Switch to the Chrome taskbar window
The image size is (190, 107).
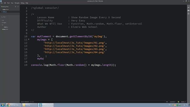pos(14,105)
